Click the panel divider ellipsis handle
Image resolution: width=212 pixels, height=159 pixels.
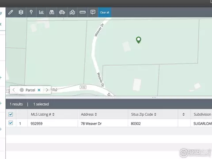(x=154, y=98)
